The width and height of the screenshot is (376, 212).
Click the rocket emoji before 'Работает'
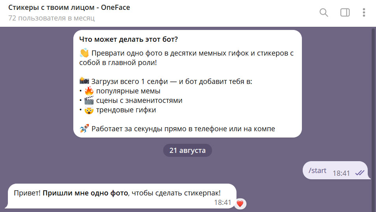point(84,128)
